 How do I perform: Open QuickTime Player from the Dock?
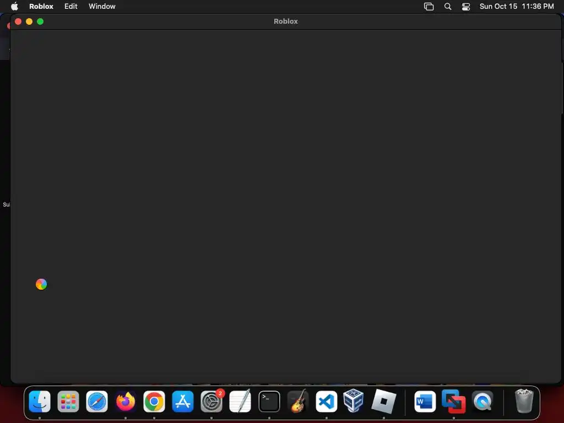click(482, 402)
